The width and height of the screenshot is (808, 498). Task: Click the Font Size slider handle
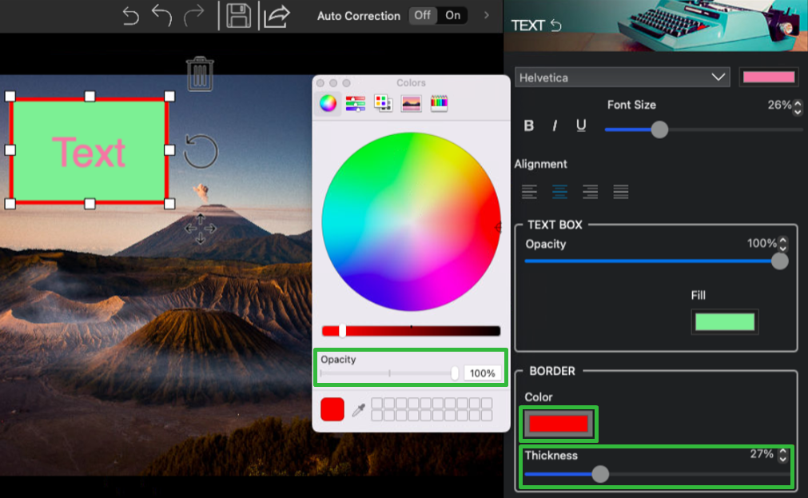pos(659,129)
